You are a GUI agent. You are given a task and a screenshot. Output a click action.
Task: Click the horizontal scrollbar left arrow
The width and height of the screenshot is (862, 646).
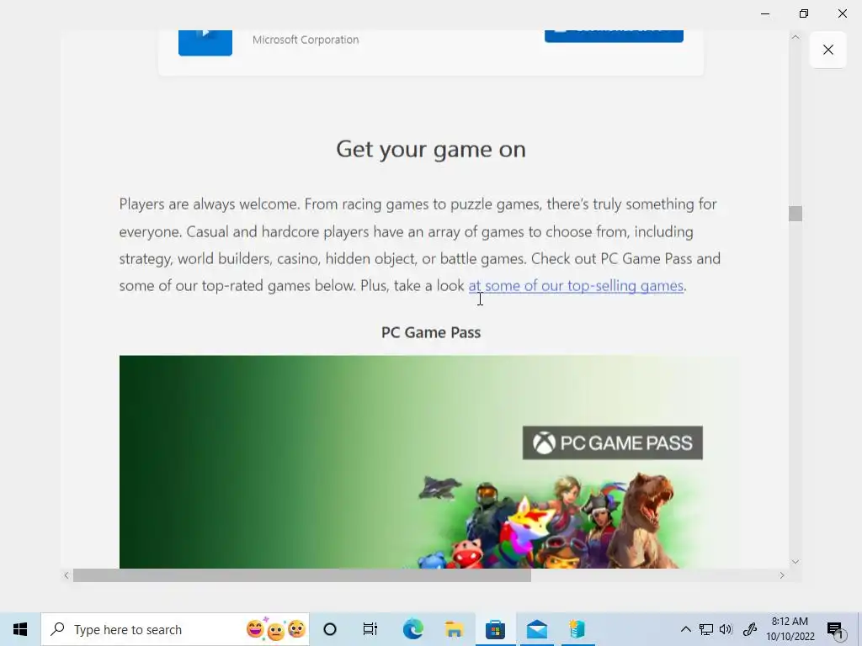coord(67,575)
